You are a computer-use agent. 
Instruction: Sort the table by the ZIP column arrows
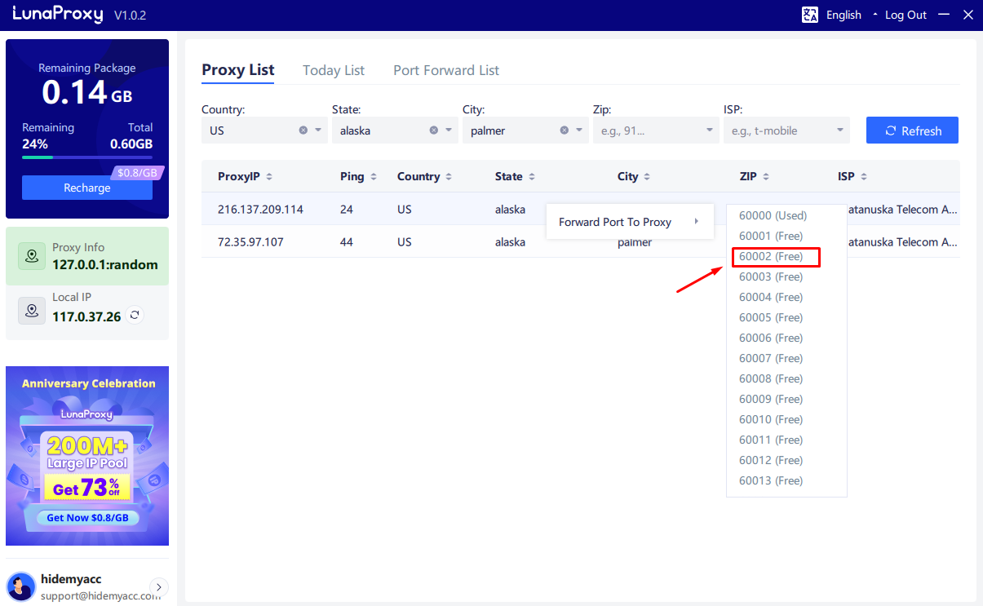[767, 176]
